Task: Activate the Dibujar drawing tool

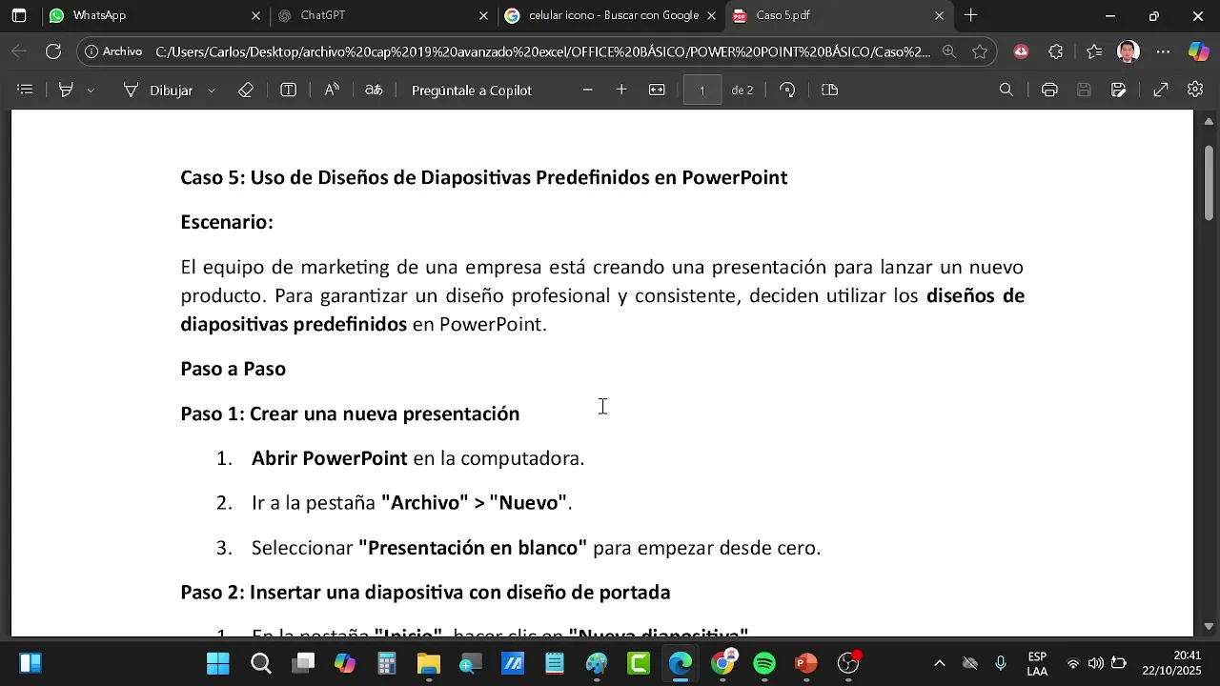Action: (x=158, y=90)
